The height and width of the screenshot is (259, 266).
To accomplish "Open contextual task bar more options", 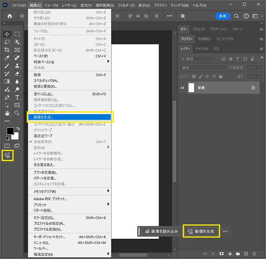I will [225, 231].
